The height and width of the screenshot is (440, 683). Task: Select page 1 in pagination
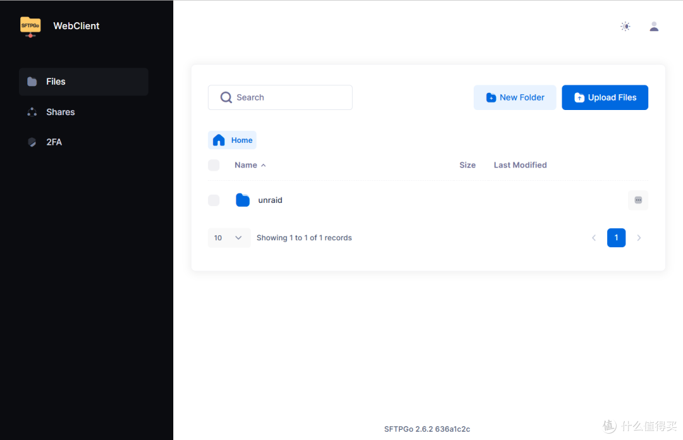[616, 238]
